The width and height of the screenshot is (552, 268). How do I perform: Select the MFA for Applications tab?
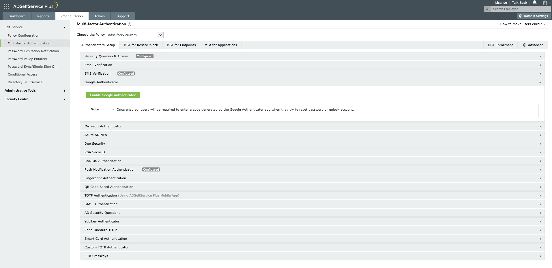point(221,45)
